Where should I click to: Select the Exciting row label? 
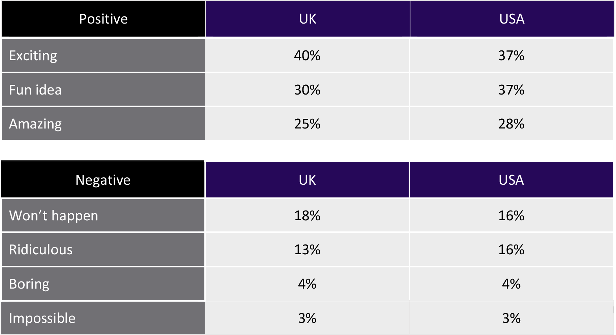[33, 55]
